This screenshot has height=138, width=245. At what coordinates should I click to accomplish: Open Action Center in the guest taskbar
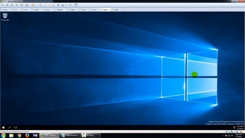234,128
